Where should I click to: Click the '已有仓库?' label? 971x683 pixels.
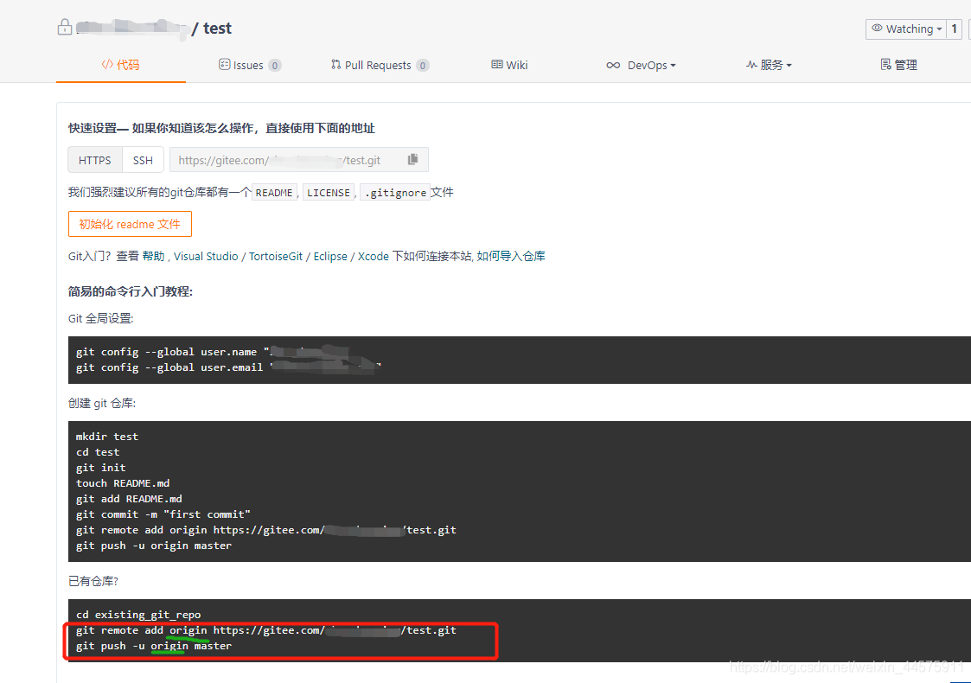(x=93, y=581)
